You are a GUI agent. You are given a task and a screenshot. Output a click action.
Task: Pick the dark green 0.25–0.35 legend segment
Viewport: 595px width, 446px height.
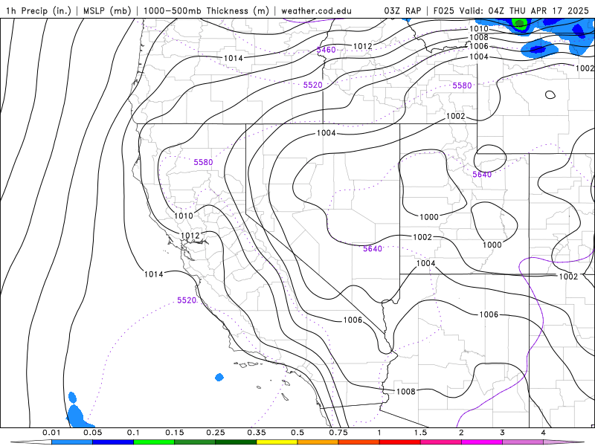(x=236, y=442)
